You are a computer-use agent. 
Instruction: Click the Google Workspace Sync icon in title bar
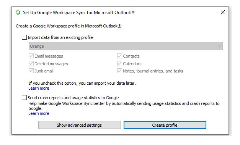[18, 12]
